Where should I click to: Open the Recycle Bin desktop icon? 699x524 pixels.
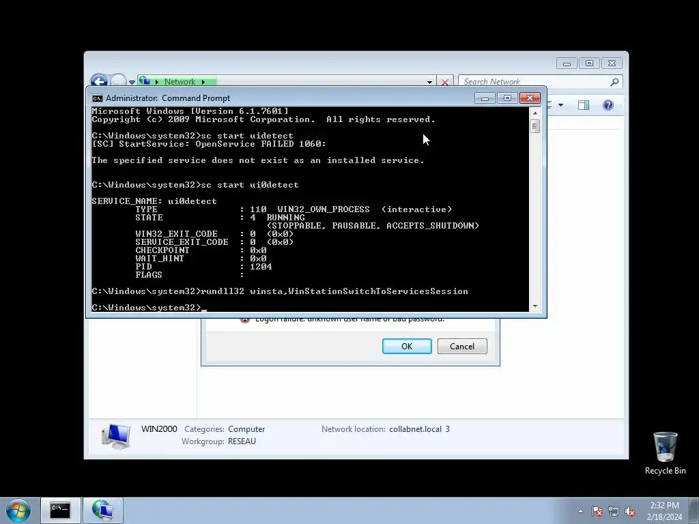pyautogui.click(x=665, y=453)
